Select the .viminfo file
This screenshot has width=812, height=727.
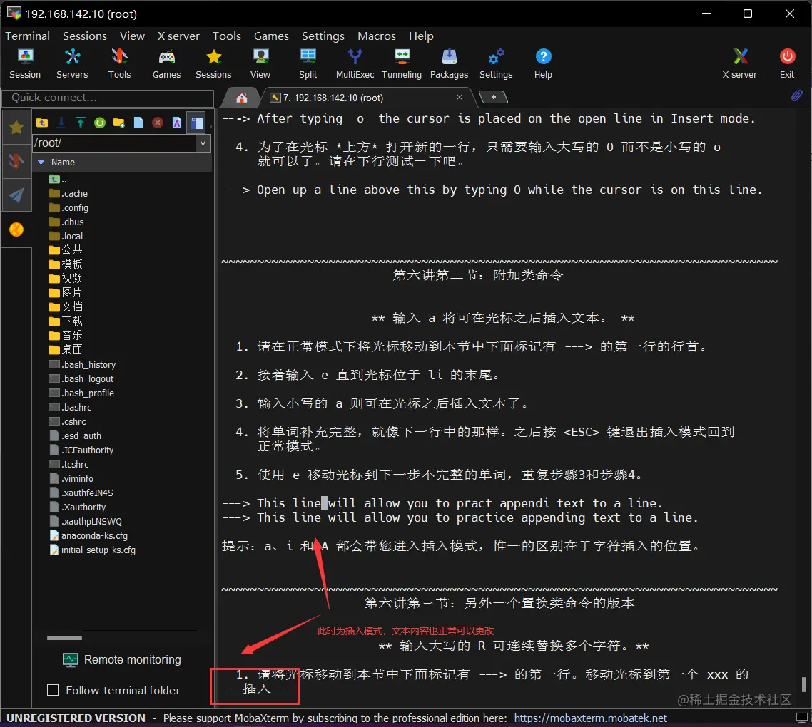tap(71, 479)
